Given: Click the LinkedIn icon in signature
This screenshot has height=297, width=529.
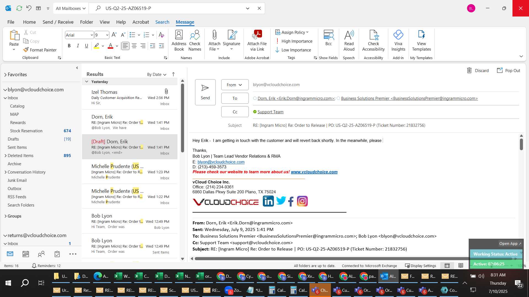Looking at the screenshot, I should coord(268,201).
